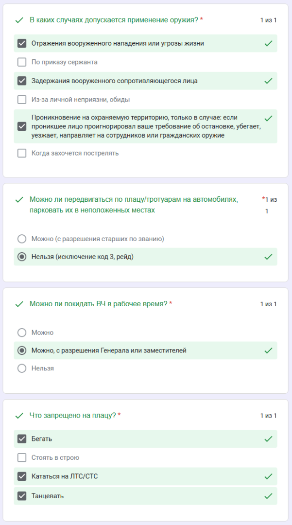Check the 'Стоять в строю' checkbox
This screenshot has width=292, height=525.
(22, 457)
